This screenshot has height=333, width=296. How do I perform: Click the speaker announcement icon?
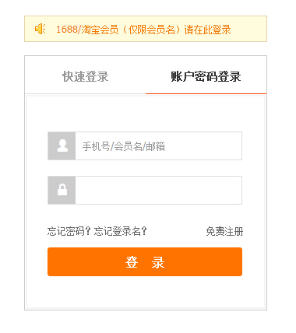pyautogui.click(x=41, y=29)
